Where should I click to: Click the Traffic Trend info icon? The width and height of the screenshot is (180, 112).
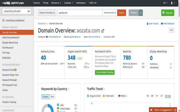[x=104, y=89]
